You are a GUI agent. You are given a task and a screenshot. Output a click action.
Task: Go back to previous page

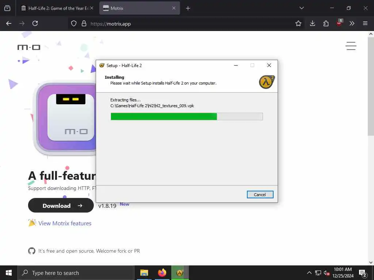pyautogui.click(x=9, y=24)
